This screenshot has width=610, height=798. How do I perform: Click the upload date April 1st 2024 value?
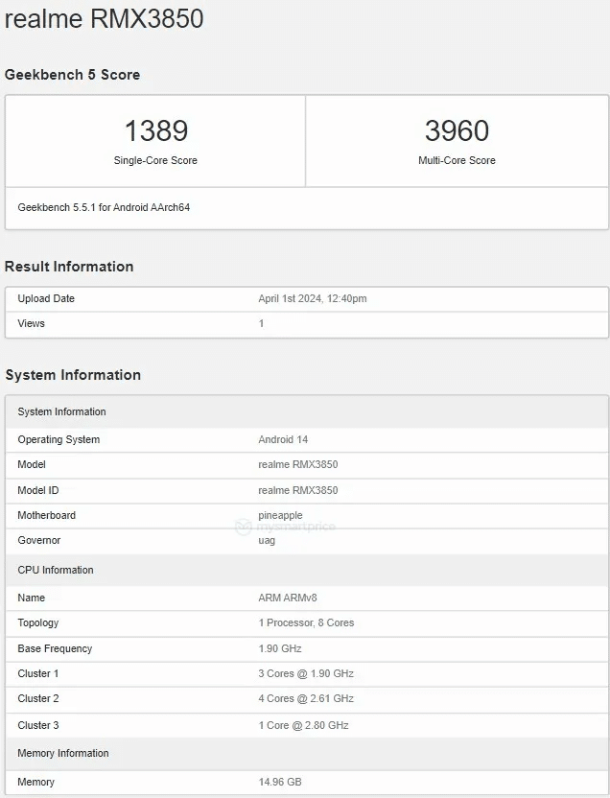point(312,298)
